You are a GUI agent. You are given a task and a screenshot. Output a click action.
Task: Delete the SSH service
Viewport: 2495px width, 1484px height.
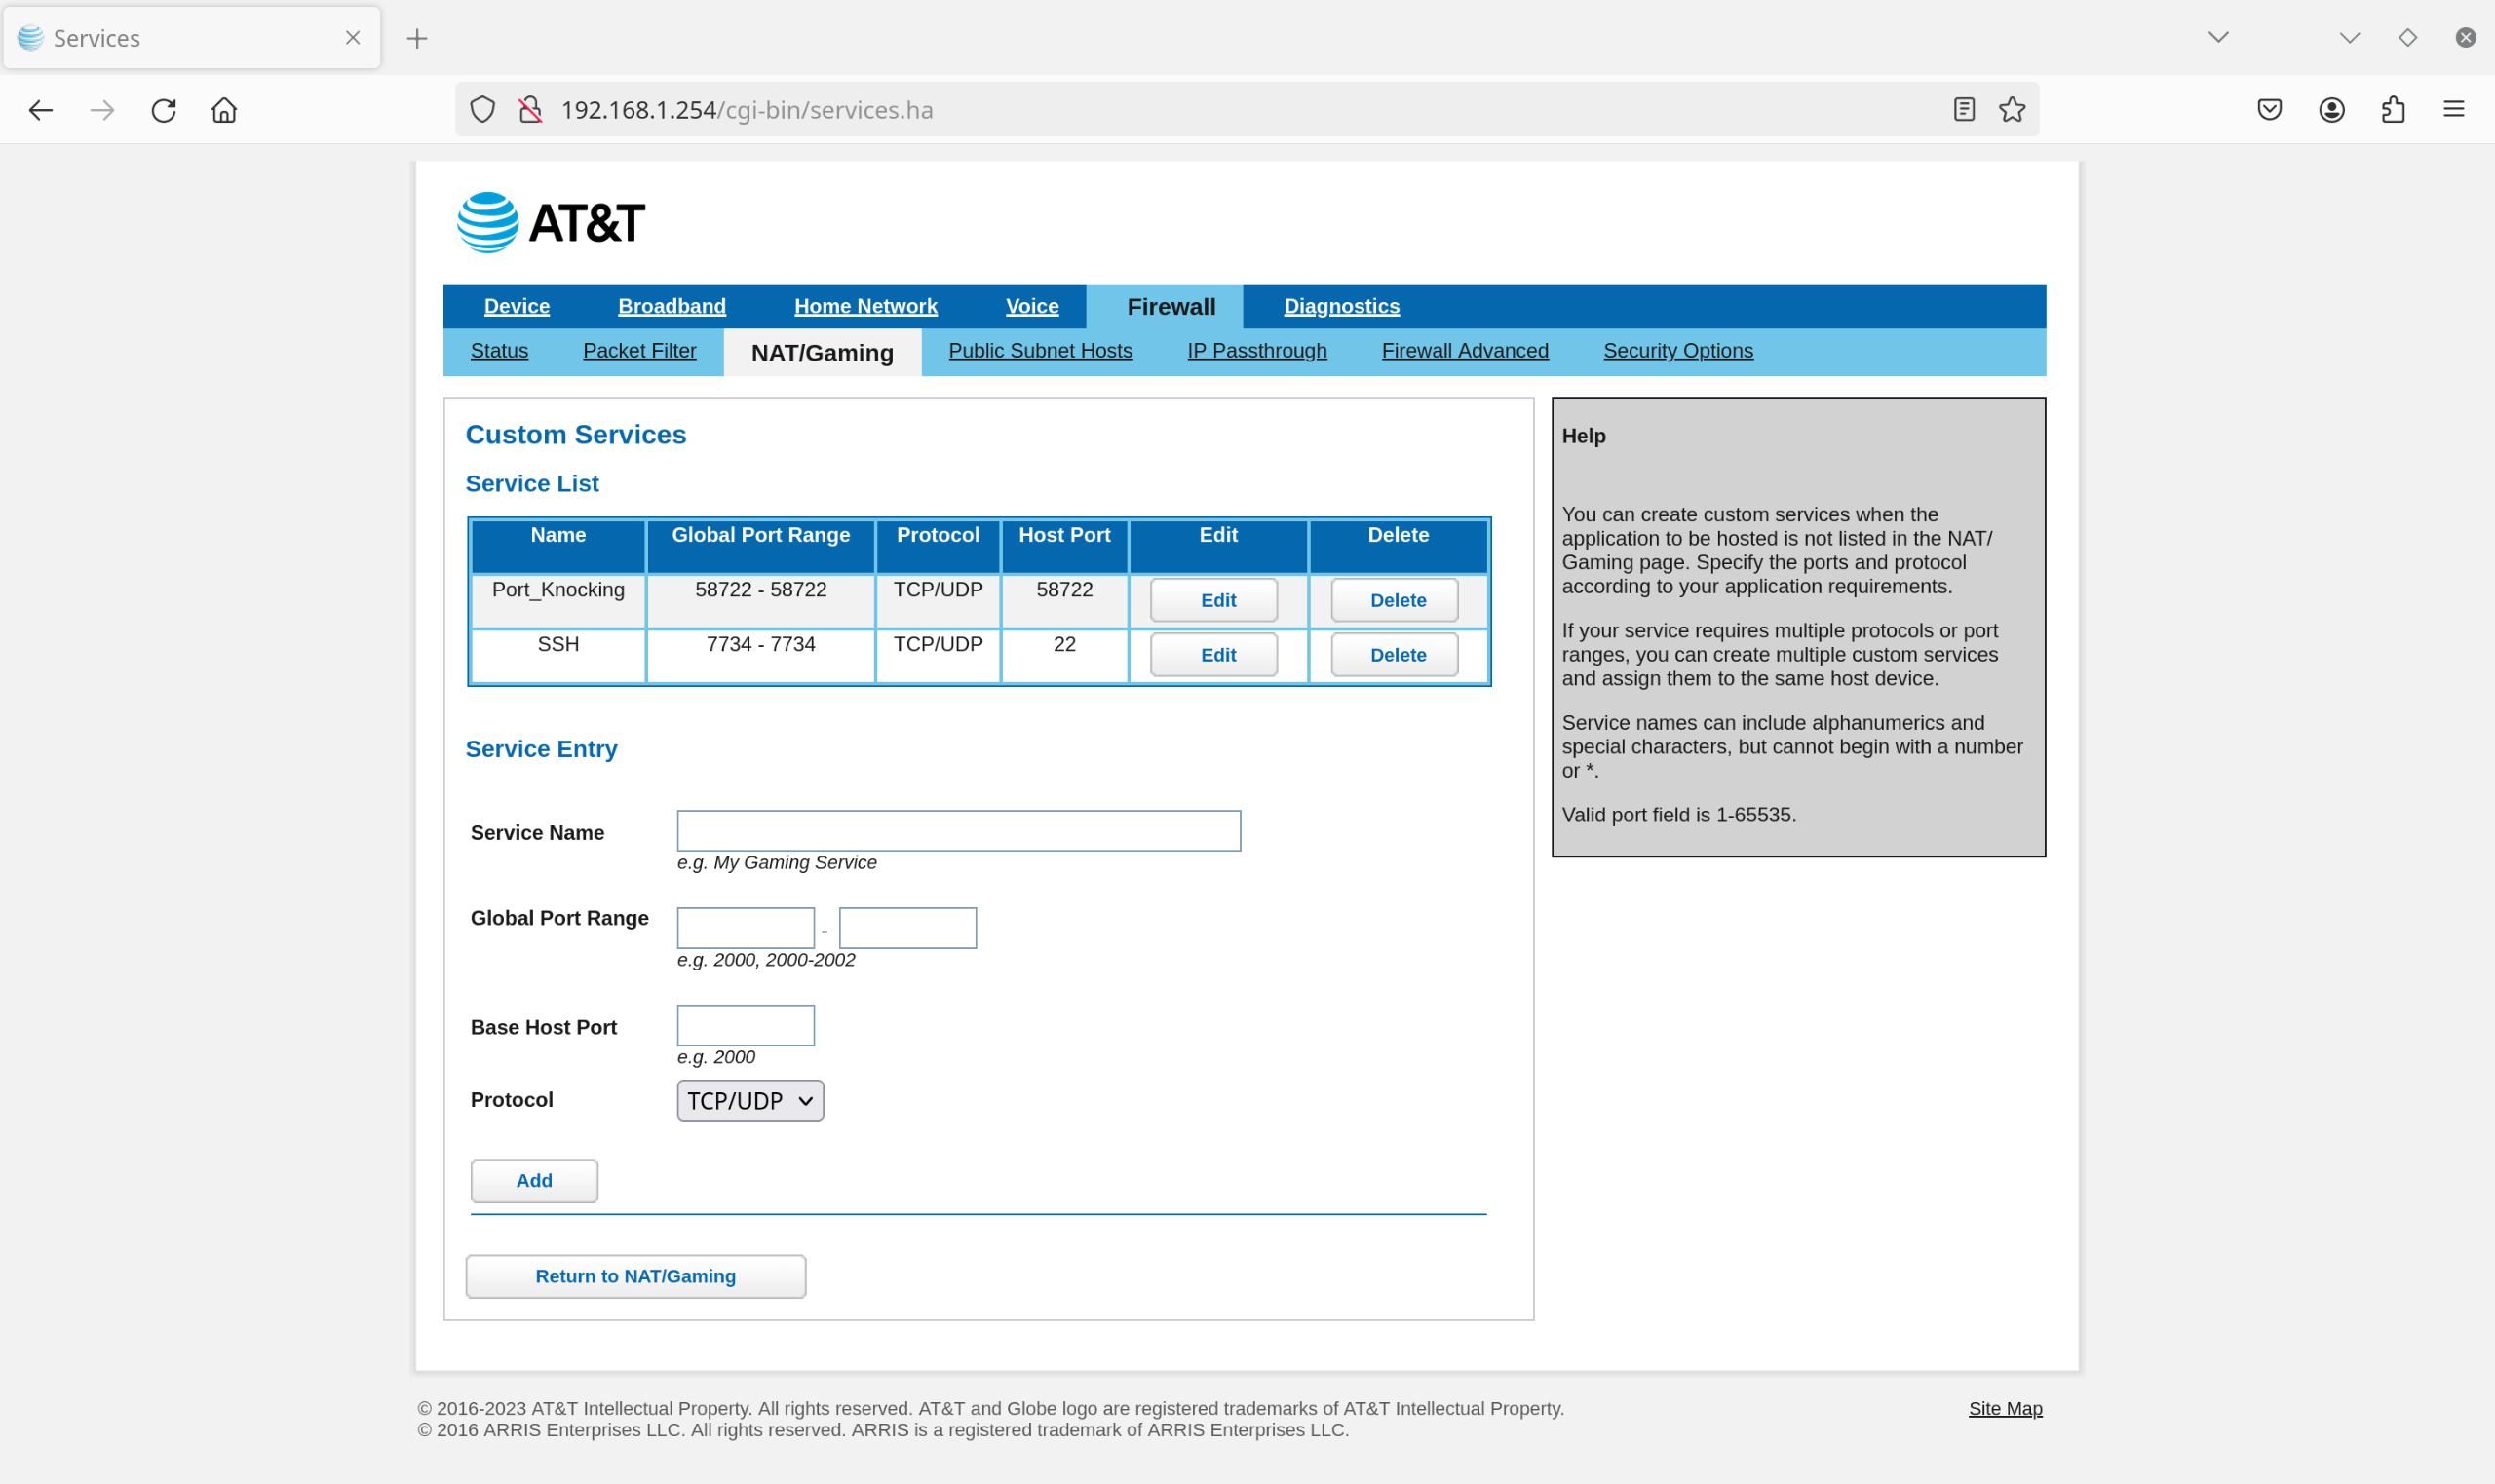[x=1395, y=655]
